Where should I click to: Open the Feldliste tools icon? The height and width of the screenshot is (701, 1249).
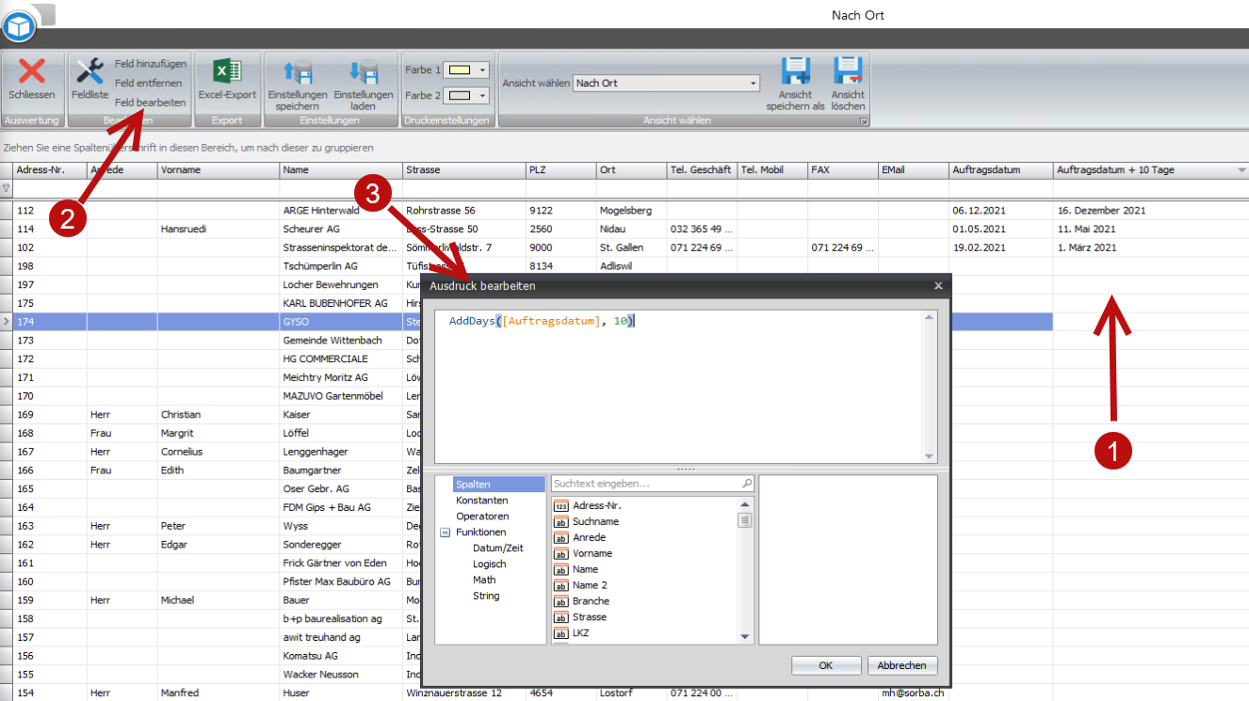pyautogui.click(x=89, y=72)
